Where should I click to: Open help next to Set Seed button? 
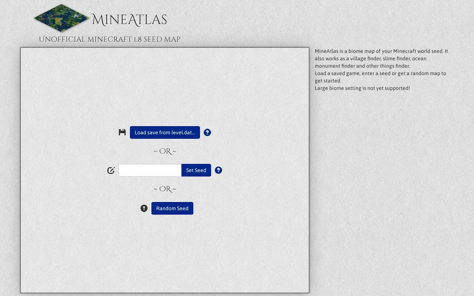[218, 170]
